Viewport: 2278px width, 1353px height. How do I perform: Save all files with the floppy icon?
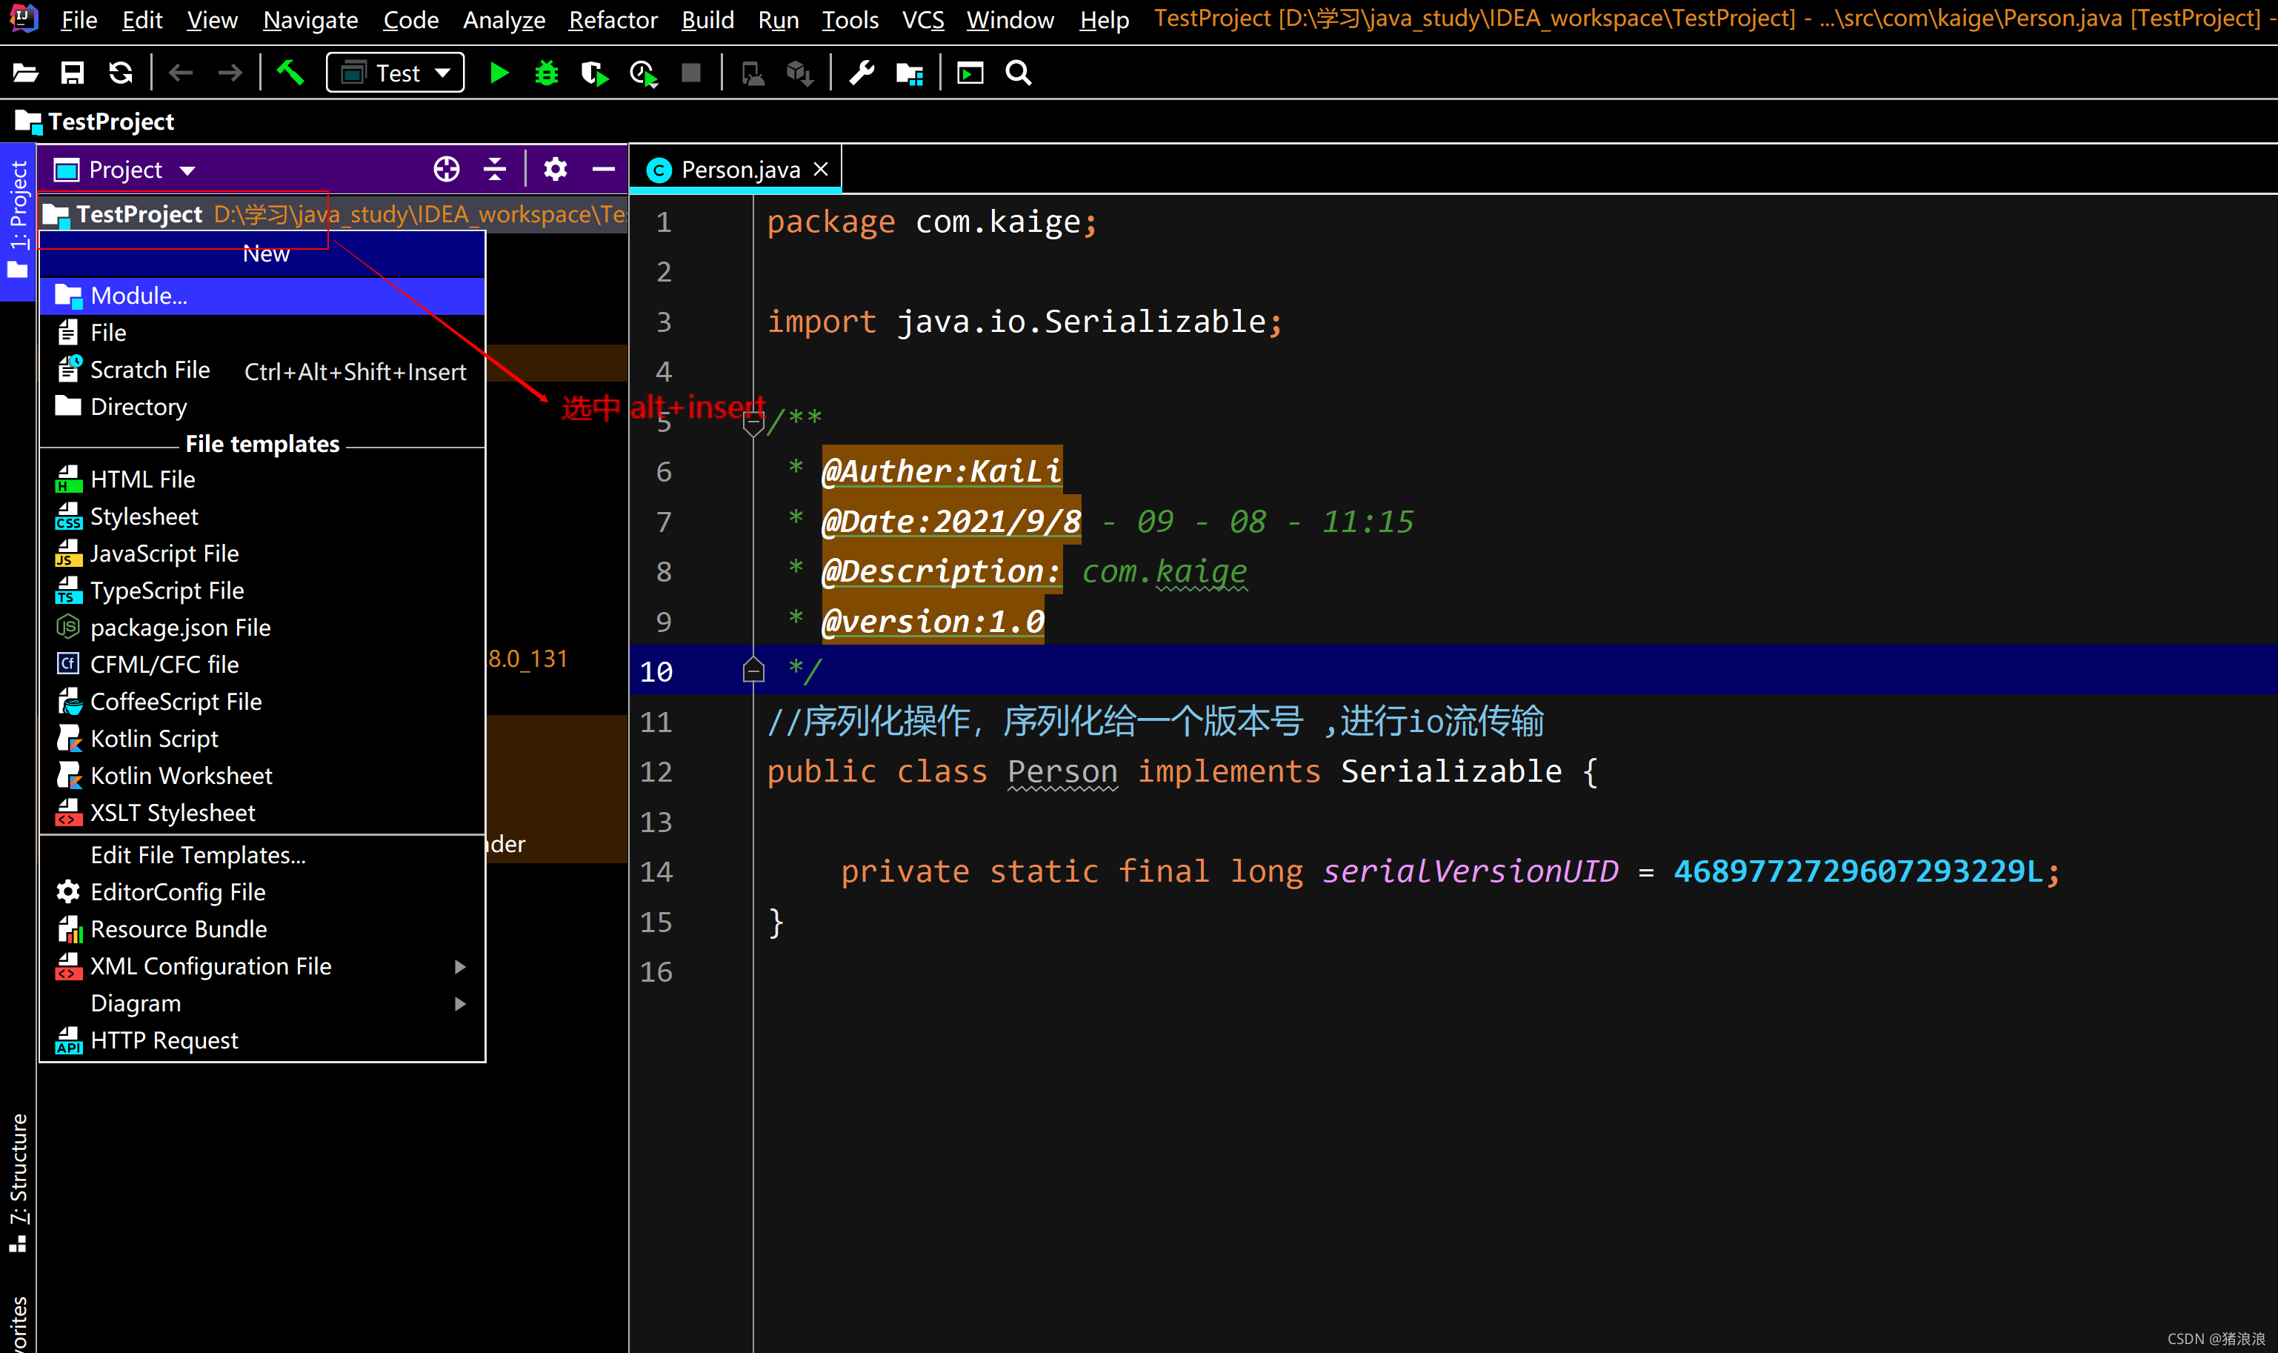pos(72,73)
